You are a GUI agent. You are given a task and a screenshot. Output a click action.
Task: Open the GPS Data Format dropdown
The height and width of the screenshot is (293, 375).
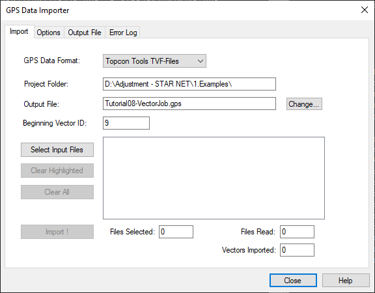pos(154,61)
